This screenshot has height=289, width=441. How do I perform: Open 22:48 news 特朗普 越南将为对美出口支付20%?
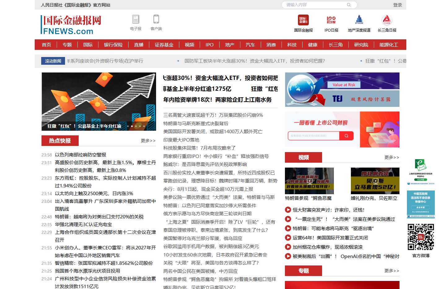coord(99,217)
